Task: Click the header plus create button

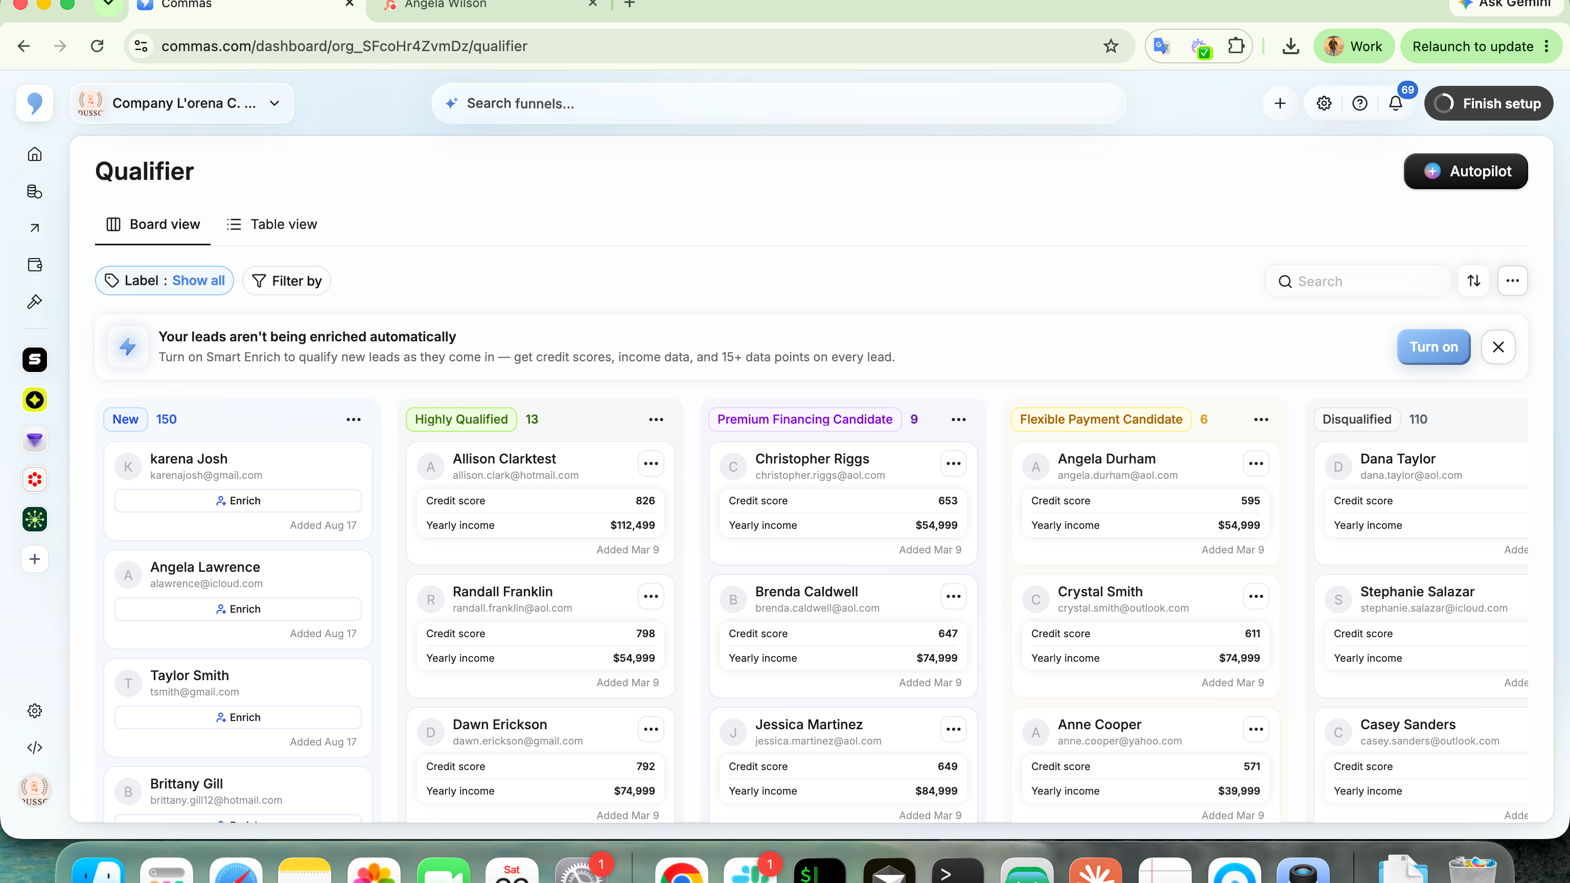Action: (x=1280, y=103)
